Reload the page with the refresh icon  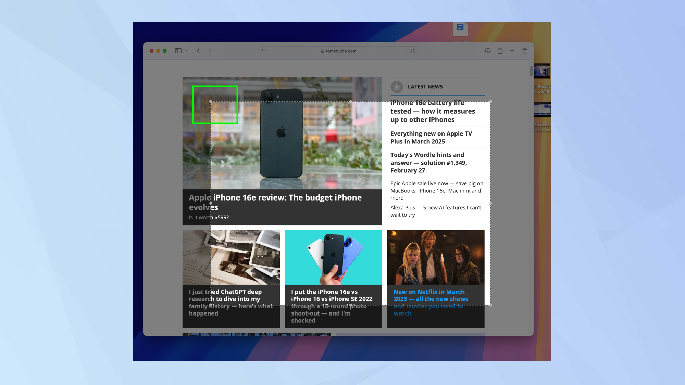413,51
